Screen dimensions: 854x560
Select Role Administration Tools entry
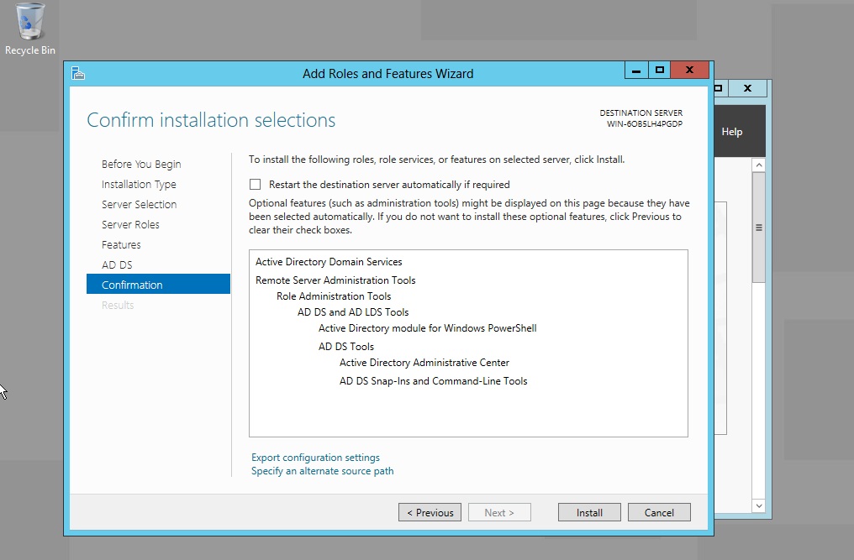coord(334,296)
